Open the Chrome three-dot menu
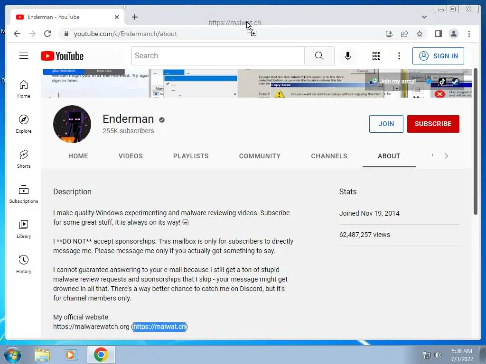Screen dimensions: 486x364 tap(469, 34)
